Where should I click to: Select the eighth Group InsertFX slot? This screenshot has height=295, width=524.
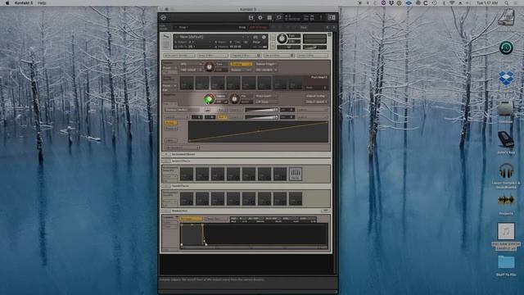click(x=295, y=83)
